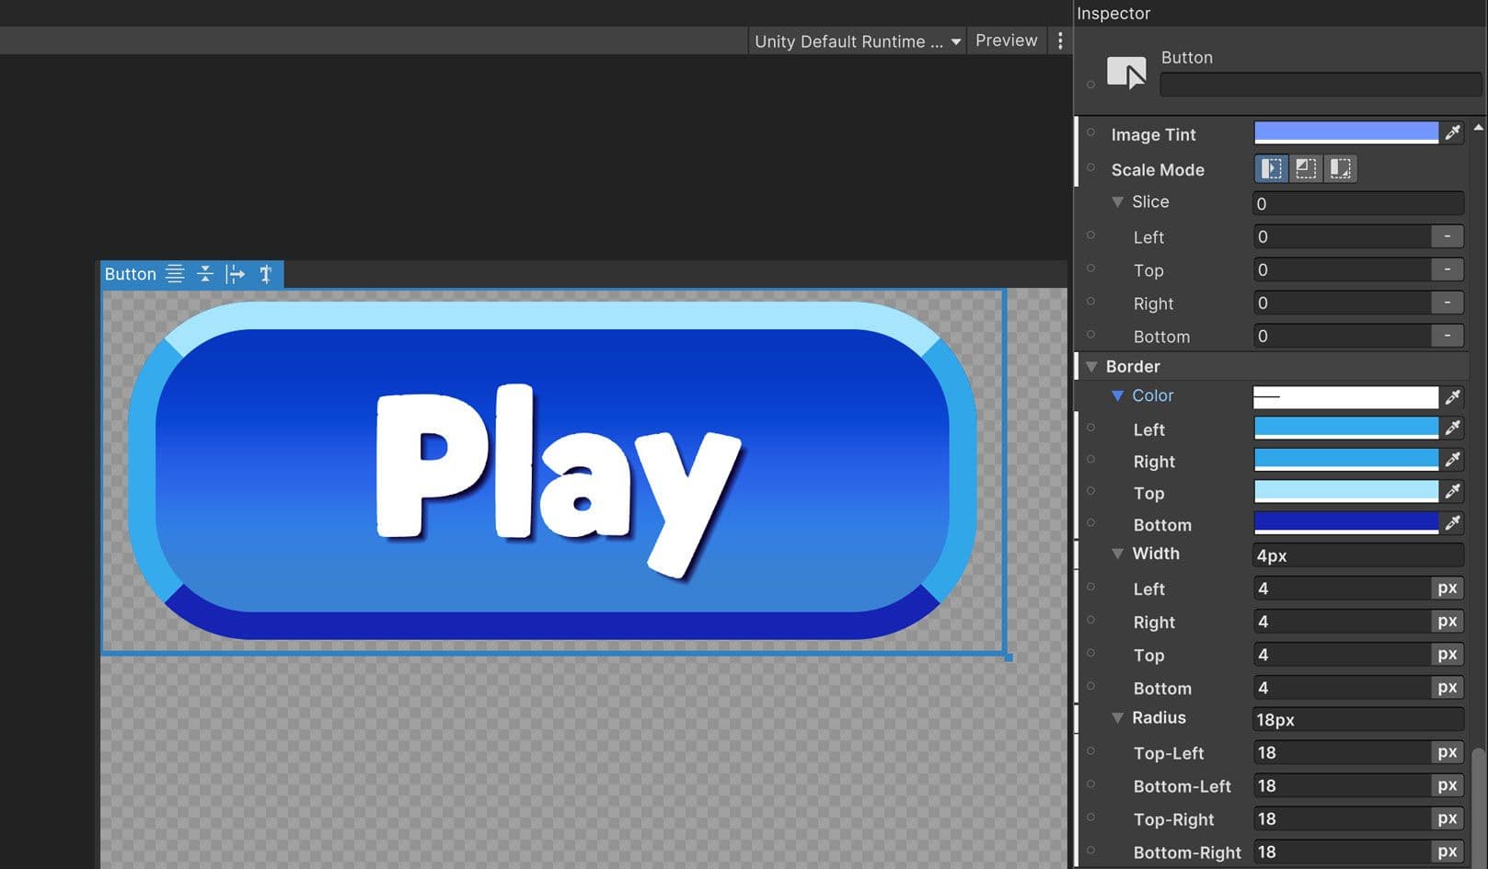Click the minus button beside Slice Left
This screenshot has height=869, width=1488.
(x=1448, y=236)
